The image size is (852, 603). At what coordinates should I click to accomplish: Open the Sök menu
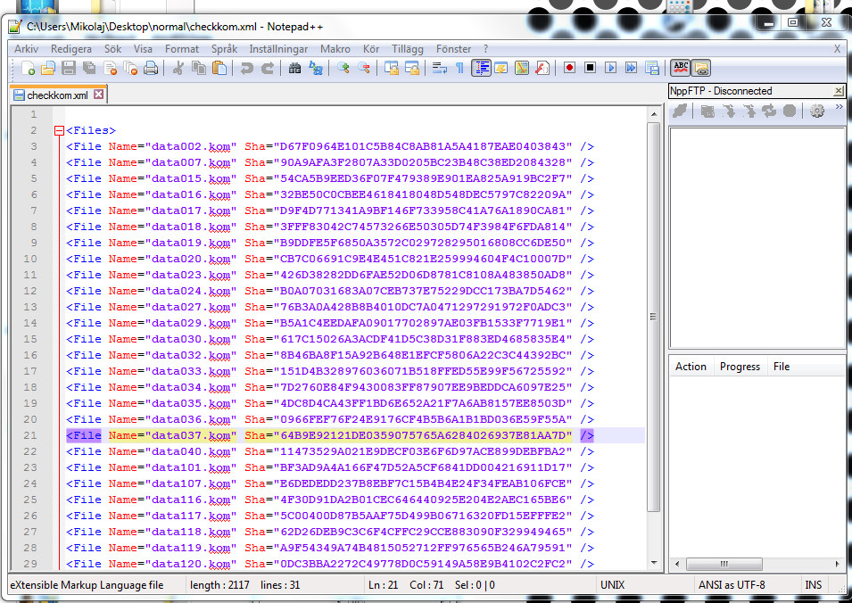click(113, 49)
